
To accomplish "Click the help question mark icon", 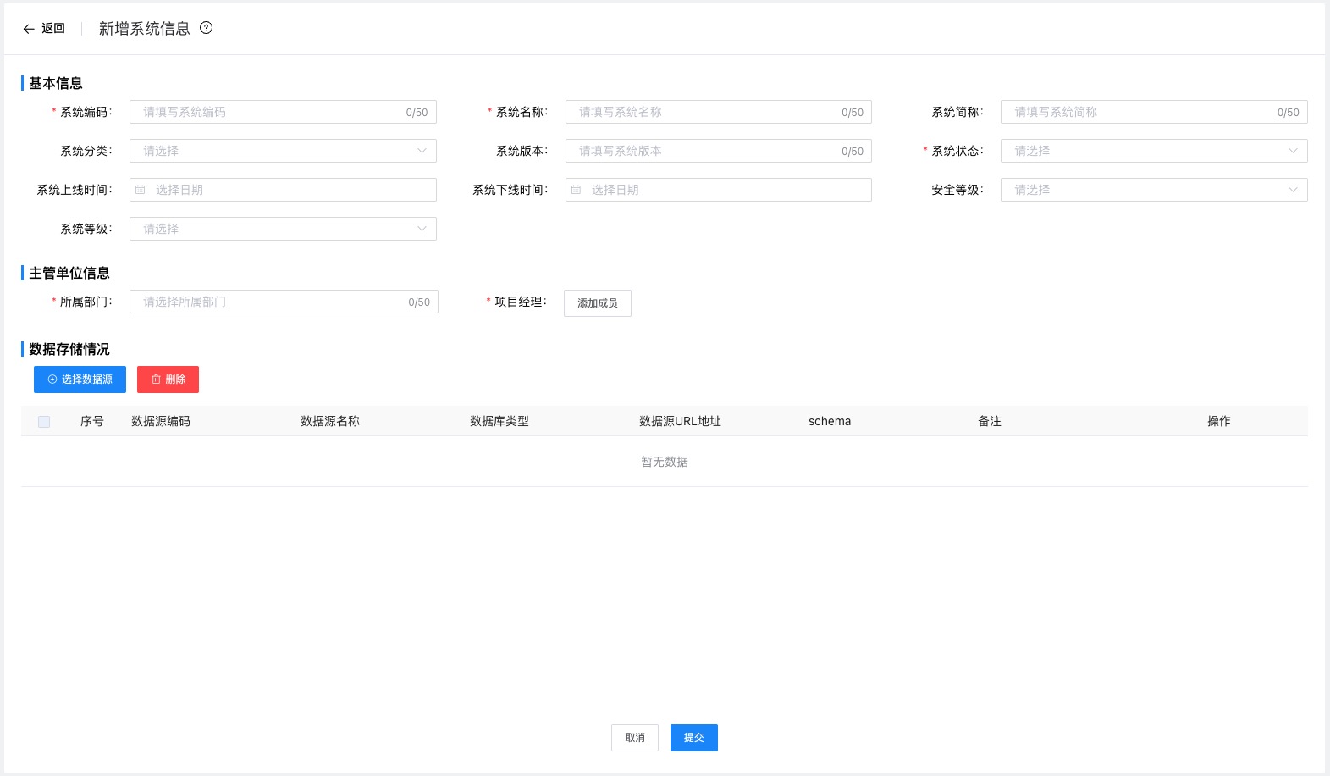I will [x=206, y=28].
